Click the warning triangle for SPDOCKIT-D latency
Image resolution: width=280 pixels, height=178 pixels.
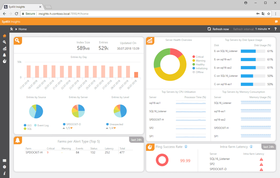[x=261, y=170]
